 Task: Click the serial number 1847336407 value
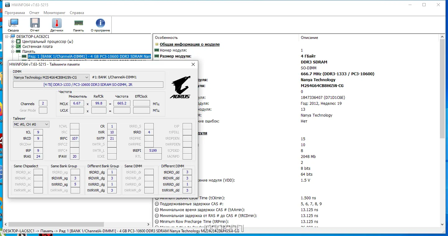(323, 98)
